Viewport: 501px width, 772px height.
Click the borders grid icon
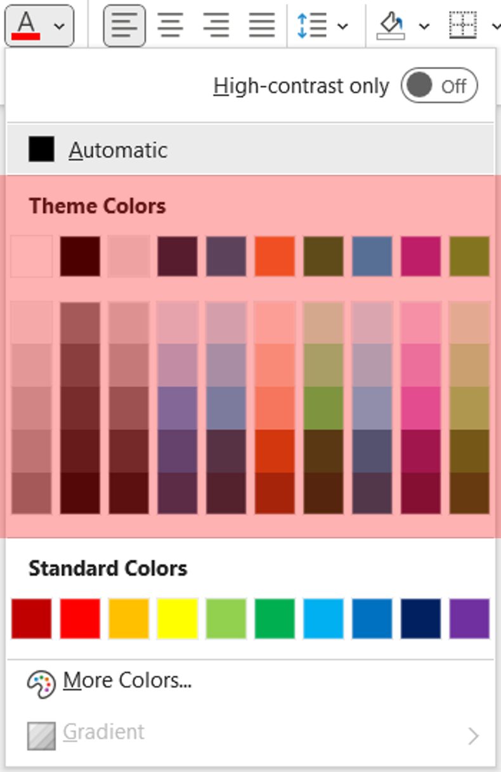463,25
